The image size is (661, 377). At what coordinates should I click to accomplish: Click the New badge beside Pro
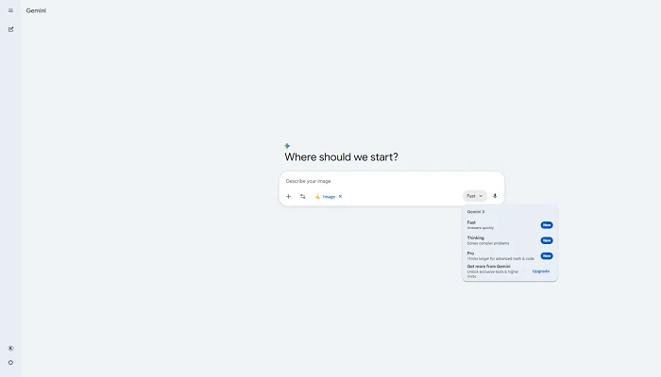547,255
